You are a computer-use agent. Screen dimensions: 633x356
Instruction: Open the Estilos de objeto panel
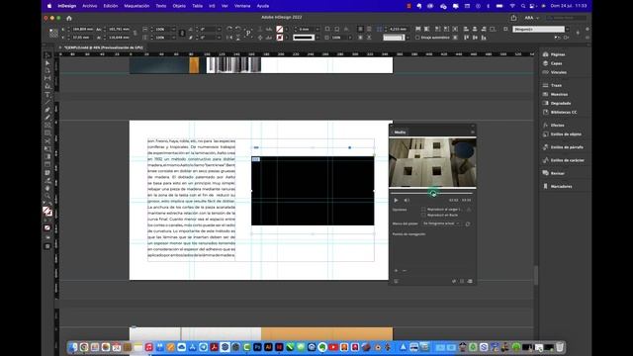(566, 134)
